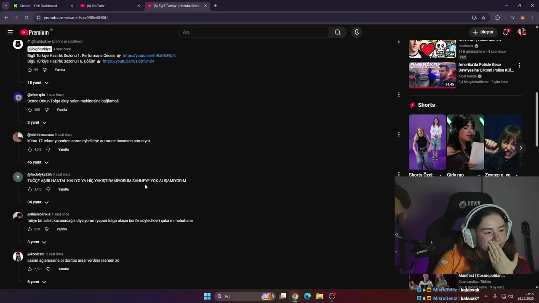Dislike the @eloo-q4s comment

[x=47, y=110]
